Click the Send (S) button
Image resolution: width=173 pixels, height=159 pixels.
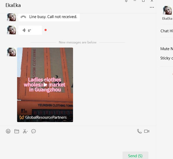click(x=135, y=156)
